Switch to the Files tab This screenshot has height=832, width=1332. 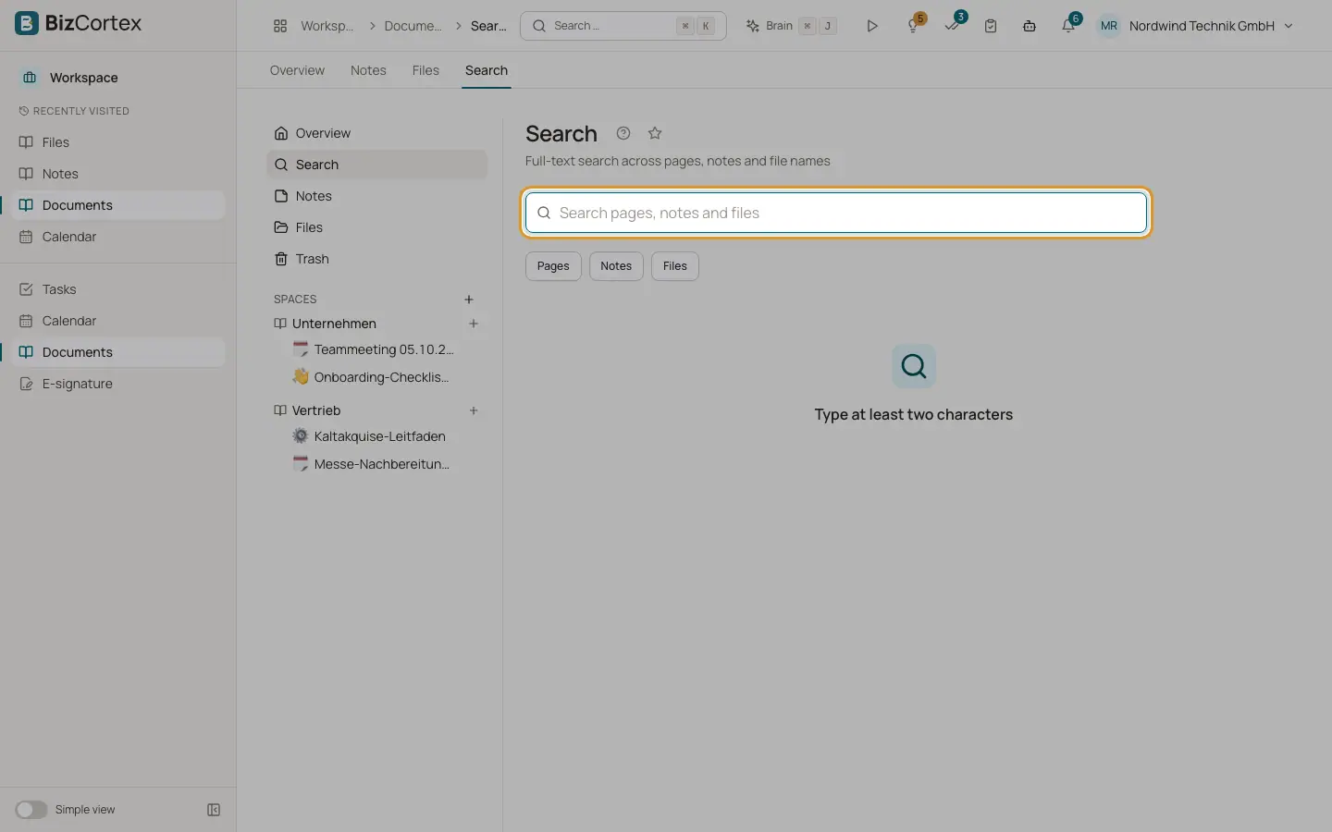point(425,70)
